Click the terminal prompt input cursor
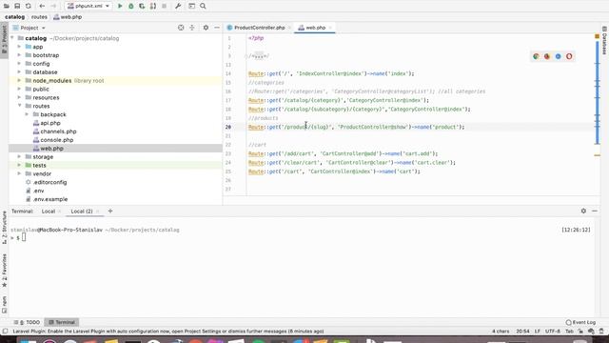Viewport: 609px width, 343px height. click(x=24, y=237)
